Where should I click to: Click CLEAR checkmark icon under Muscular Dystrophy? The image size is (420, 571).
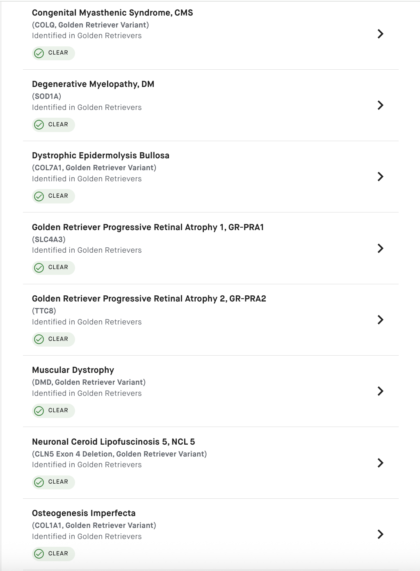tap(39, 411)
